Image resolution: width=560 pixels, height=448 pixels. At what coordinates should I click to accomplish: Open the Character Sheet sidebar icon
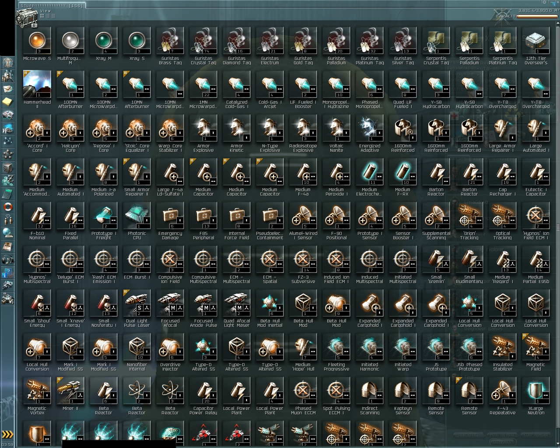pyautogui.click(x=7, y=63)
